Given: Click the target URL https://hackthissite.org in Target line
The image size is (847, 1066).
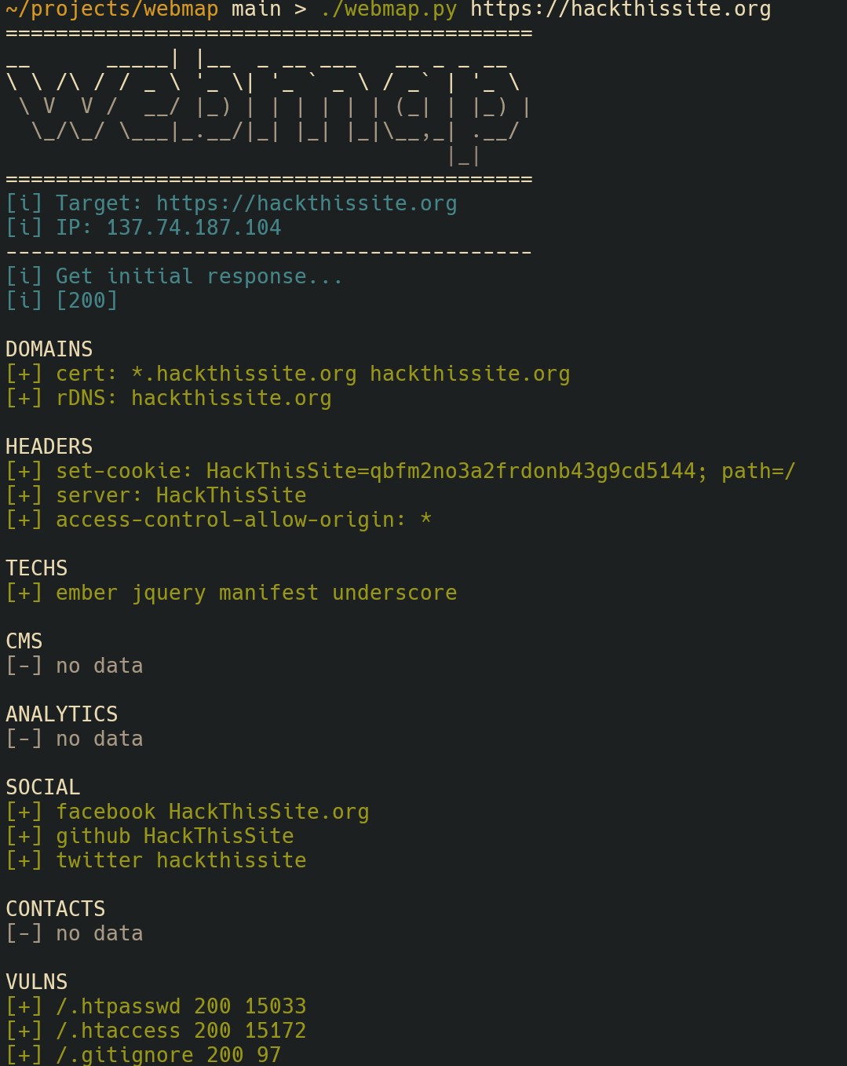Looking at the screenshot, I should (x=306, y=203).
